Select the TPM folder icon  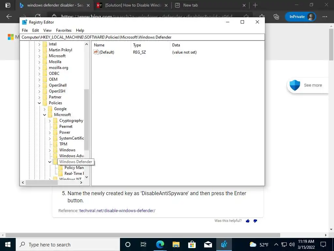[55, 144]
